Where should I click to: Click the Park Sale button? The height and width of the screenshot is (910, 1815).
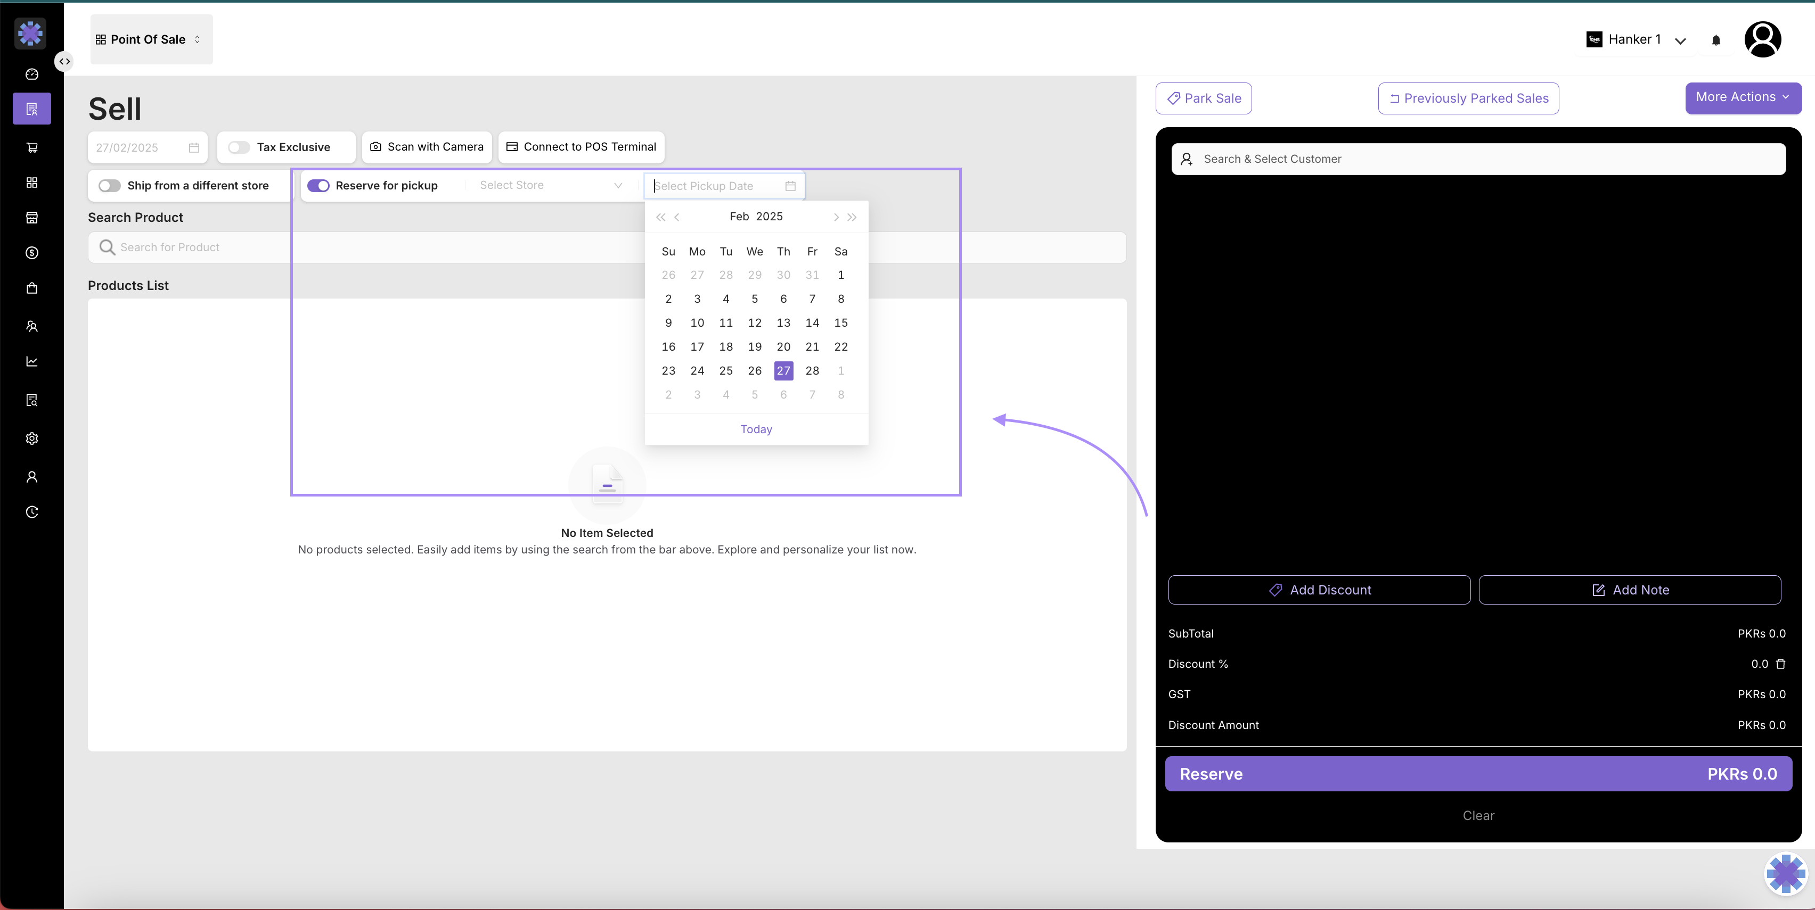click(x=1204, y=98)
